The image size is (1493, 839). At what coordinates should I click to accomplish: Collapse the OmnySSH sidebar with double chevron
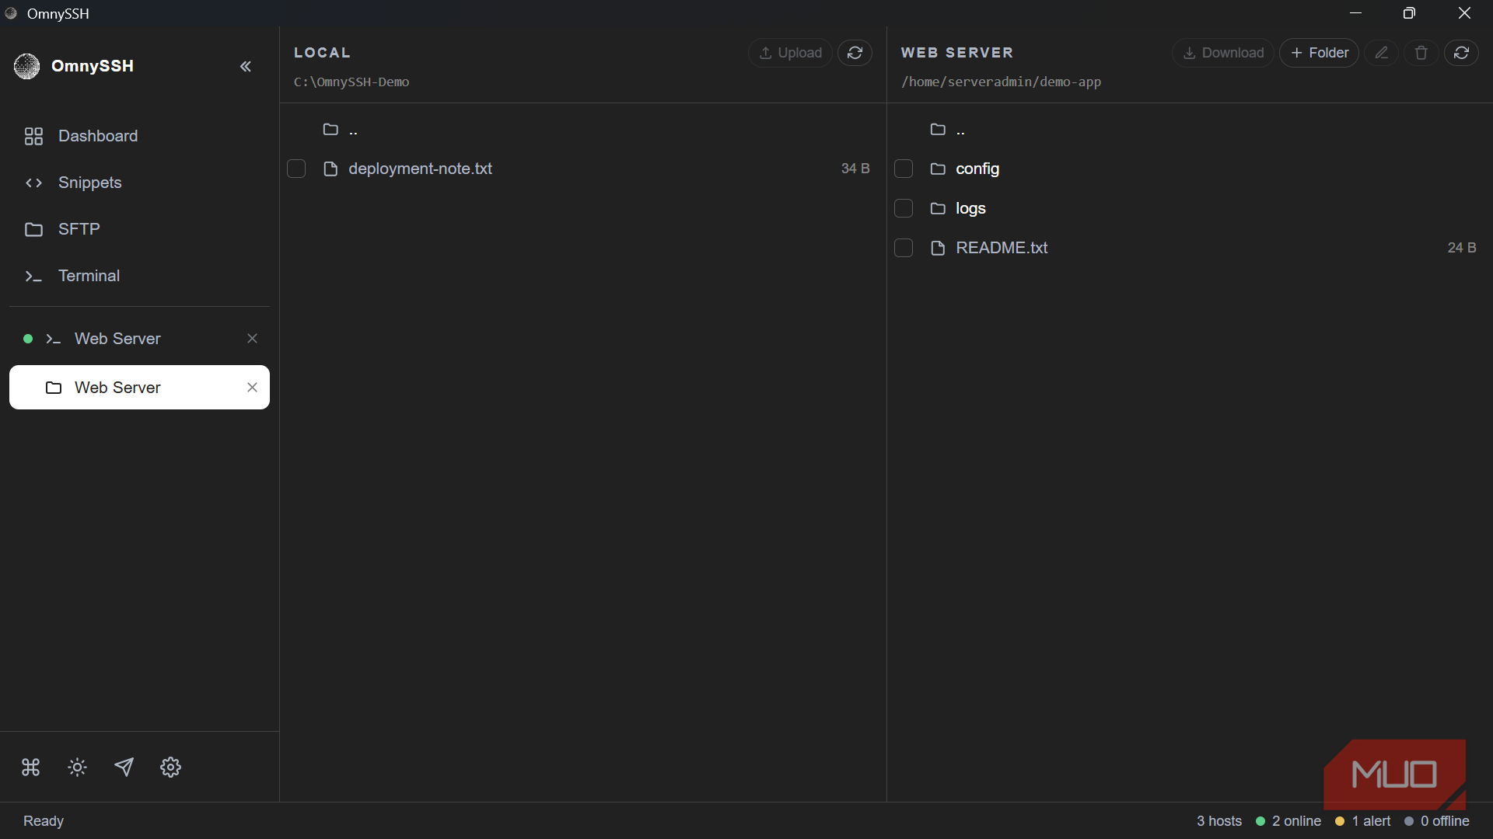coord(246,67)
